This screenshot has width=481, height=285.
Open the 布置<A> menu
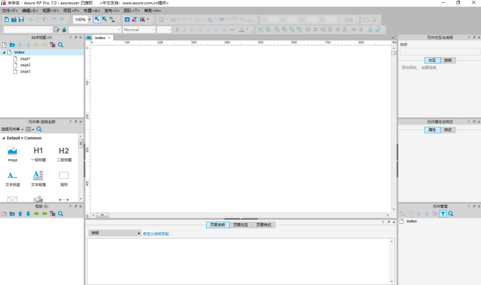point(92,10)
